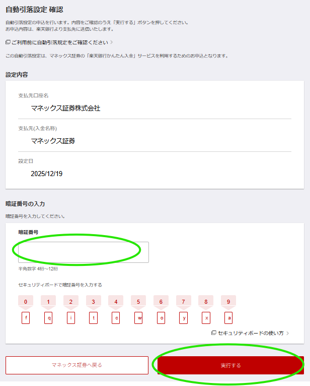Click security board key 'a' for 9
The height and width of the screenshot is (386, 310).
coord(228,318)
